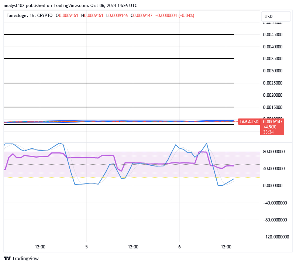Click the open value O0.0009151
296x265 pixels.
point(67,16)
